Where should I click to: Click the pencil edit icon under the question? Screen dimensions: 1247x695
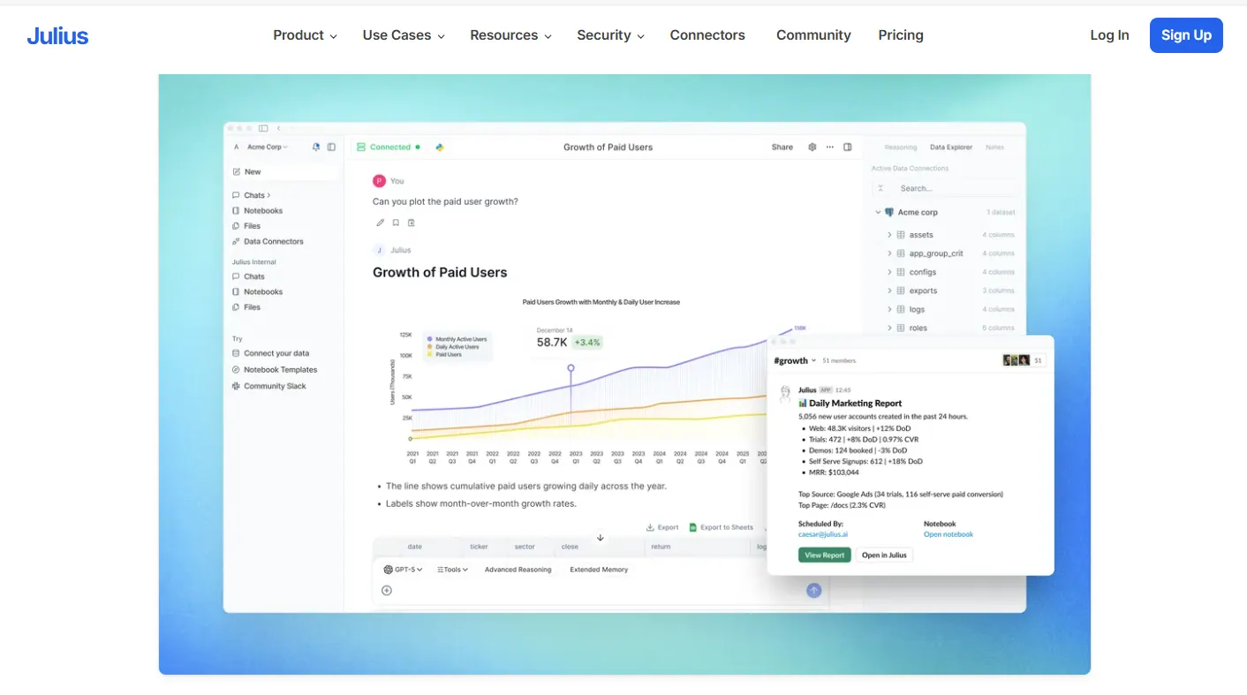[380, 223]
